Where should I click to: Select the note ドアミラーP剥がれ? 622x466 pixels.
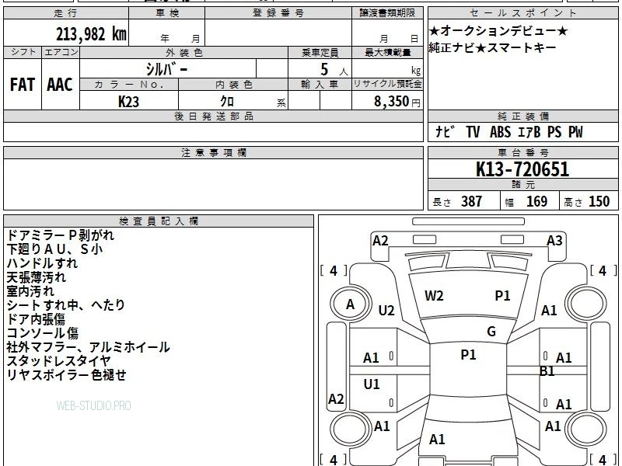(61, 235)
